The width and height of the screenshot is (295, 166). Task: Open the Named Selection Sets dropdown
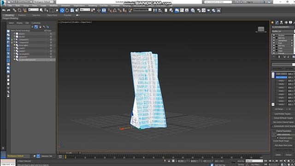(x=142, y=10)
